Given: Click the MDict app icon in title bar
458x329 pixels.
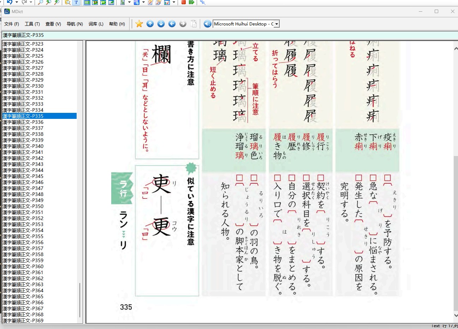Looking at the screenshot, I should coord(7,11).
